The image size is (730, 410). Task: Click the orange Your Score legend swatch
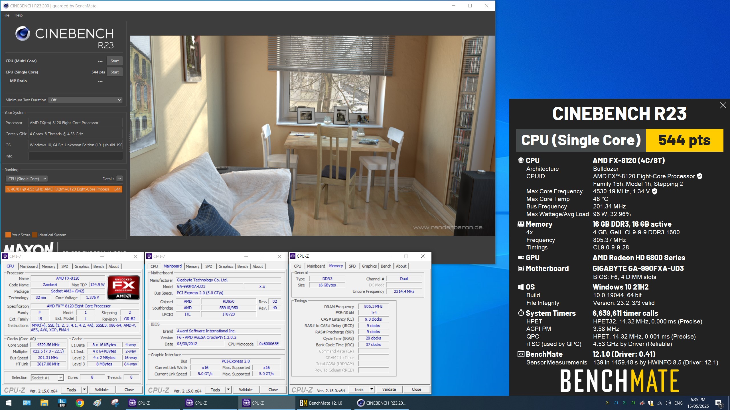click(x=8, y=235)
